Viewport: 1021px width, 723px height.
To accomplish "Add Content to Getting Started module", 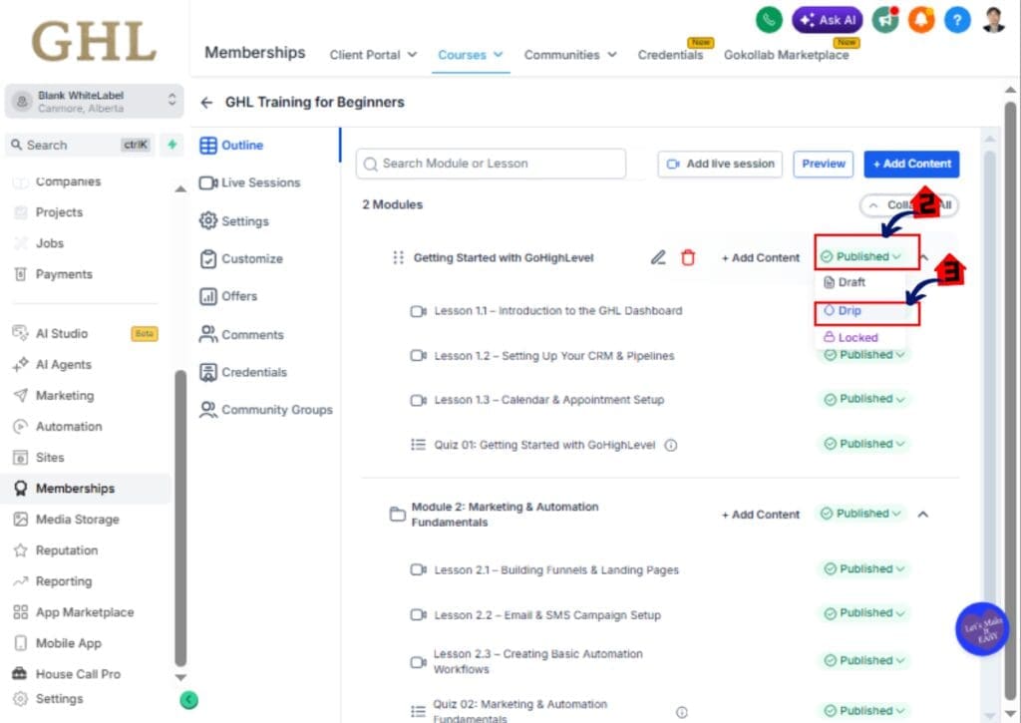I will (760, 258).
